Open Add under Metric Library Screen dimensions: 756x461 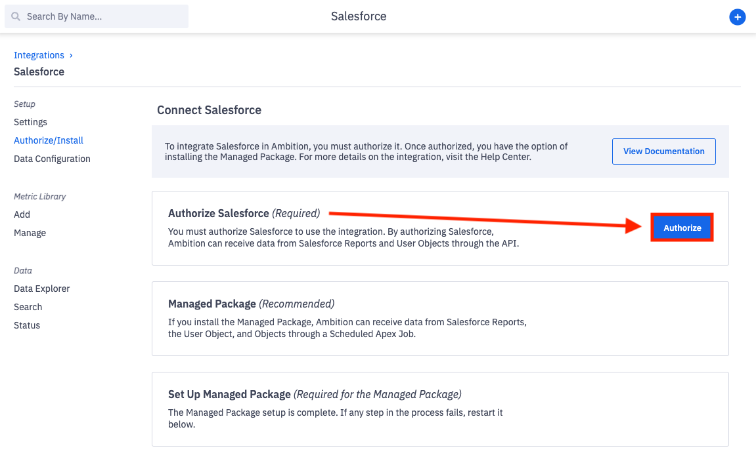tap(22, 214)
